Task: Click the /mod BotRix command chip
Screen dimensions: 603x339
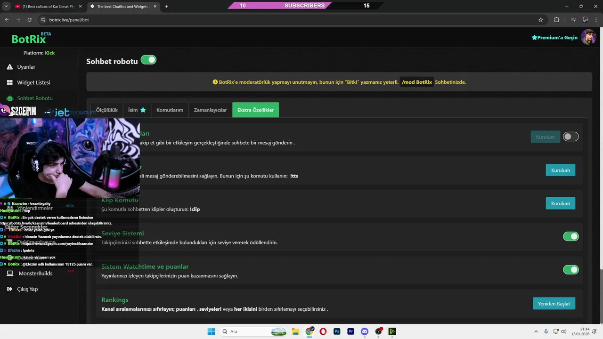Action: [417, 82]
